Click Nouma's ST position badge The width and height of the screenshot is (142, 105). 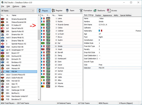[x=48, y=83]
